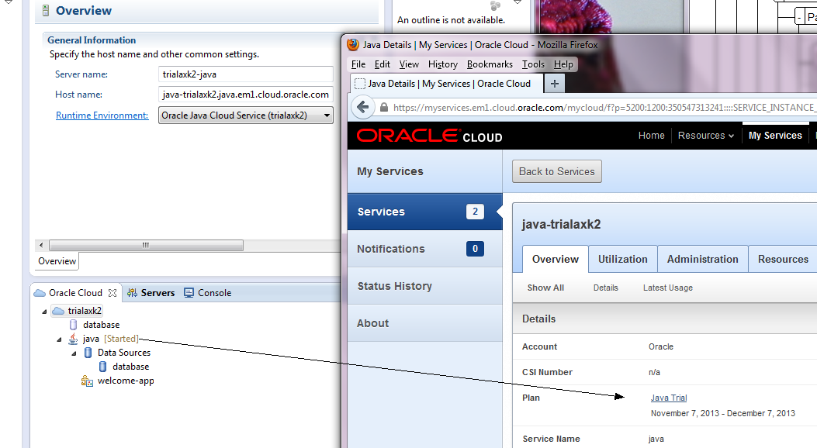817x448 pixels.
Task: Close the Oracle Cloud view with X
Action: tap(113, 293)
